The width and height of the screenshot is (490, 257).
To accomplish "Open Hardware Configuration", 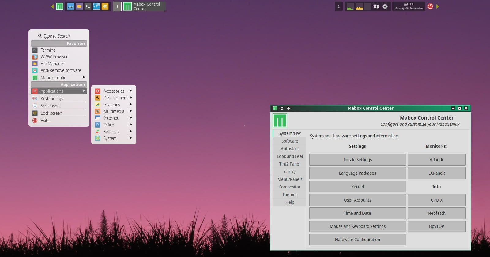I will [x=357, y=240].
